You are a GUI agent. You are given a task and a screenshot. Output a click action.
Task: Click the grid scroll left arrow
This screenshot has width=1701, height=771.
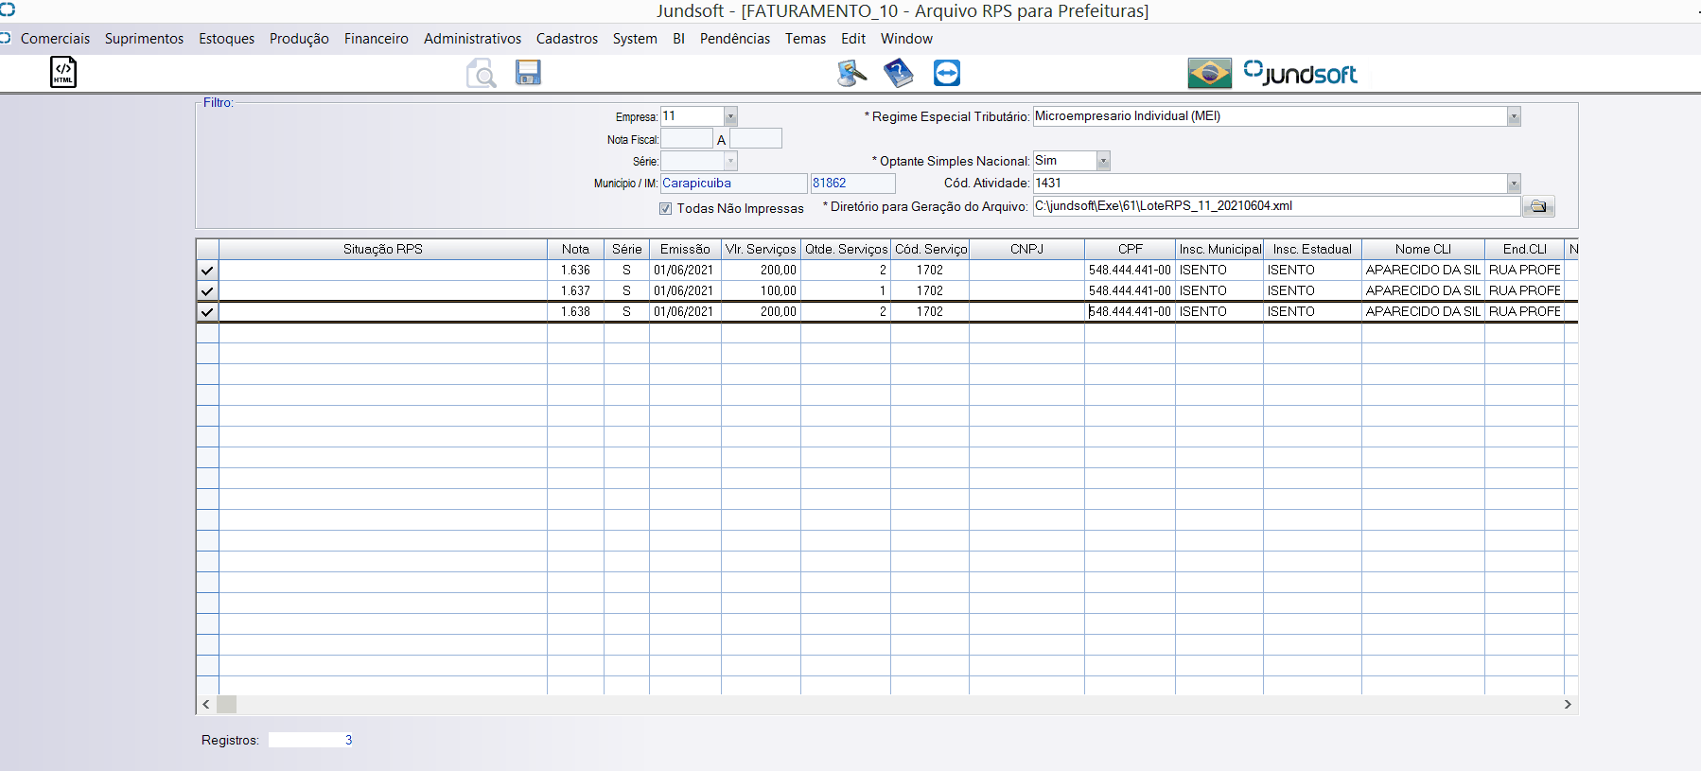(x=206, y=705)
